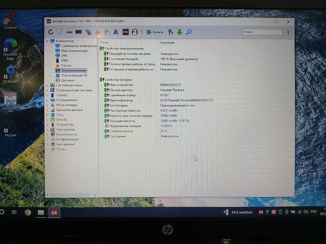The width and height of the screenshot is (326, 244).
Task: Click the tree panel horizontal scrollbar
Action: (70, 195)
